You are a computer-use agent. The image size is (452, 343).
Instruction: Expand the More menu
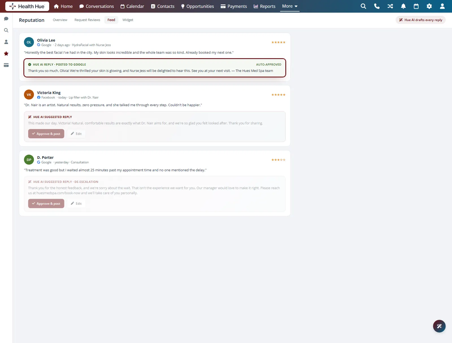[290, 6]
